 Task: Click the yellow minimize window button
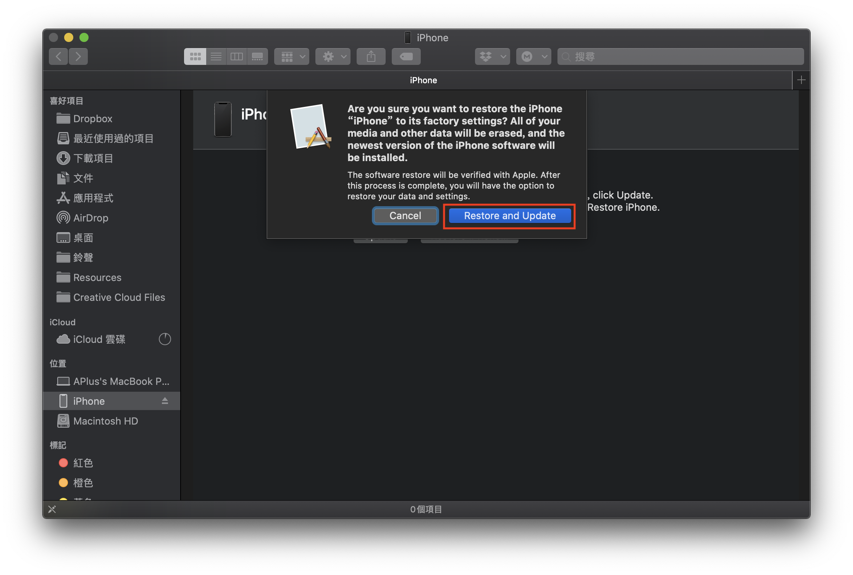coord(69,37)
